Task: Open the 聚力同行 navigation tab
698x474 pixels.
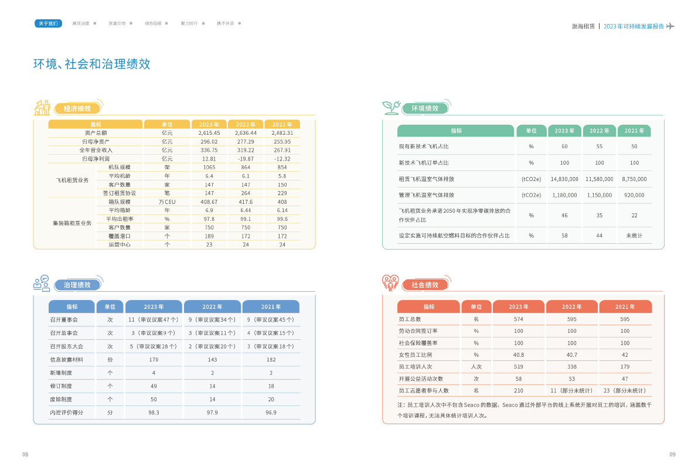Action: [x=189, y=23]
